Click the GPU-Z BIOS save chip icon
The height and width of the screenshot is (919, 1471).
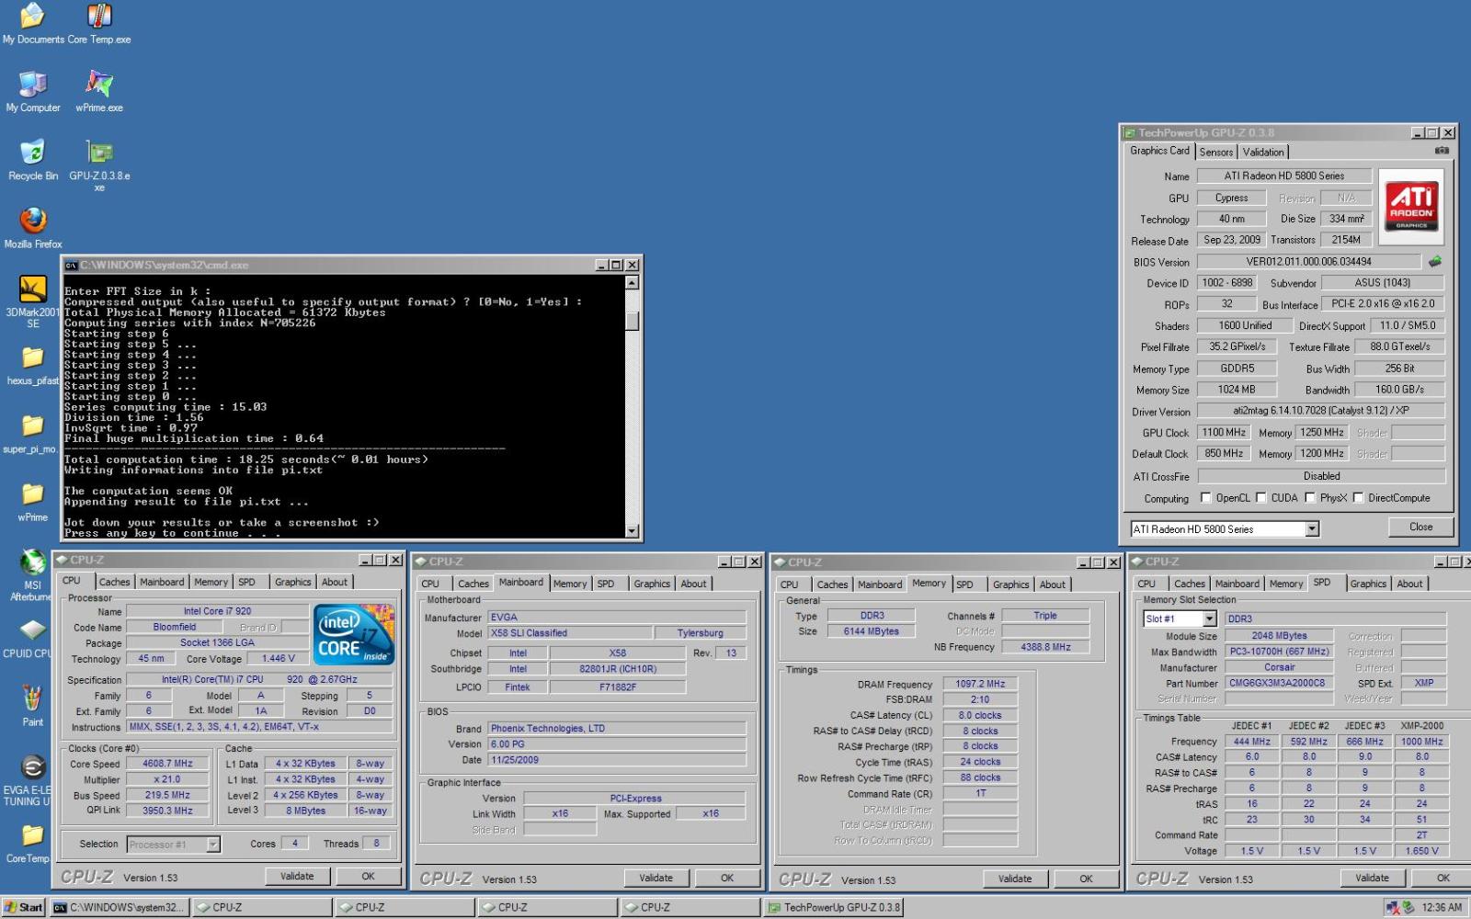pyautogui.click(x=1434, y=262)
